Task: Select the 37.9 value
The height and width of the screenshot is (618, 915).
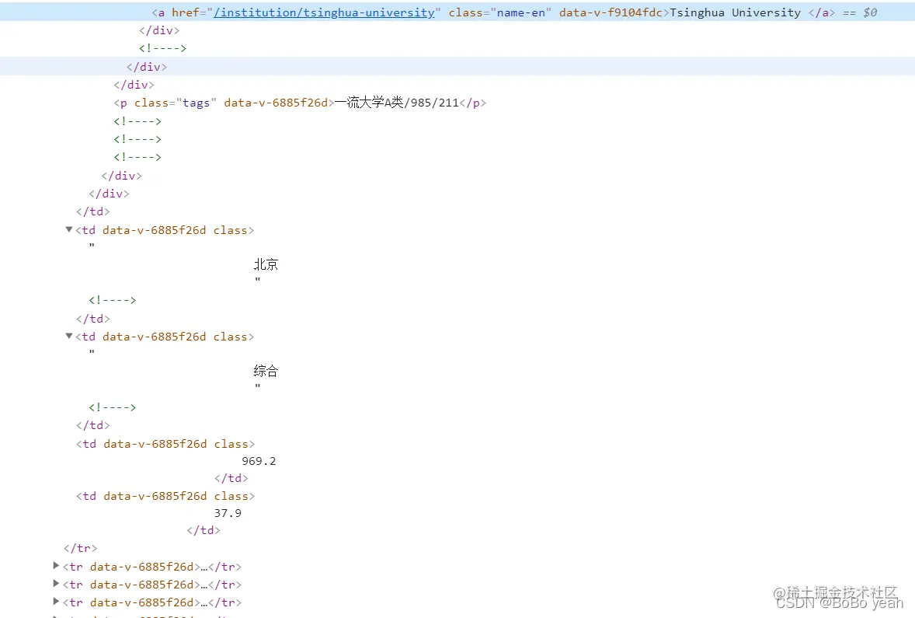Action: pos(228,513)
